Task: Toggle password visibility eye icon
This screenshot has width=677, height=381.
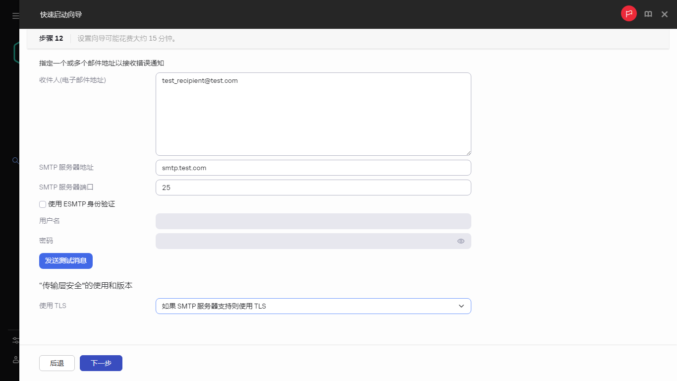Action: 460,241
